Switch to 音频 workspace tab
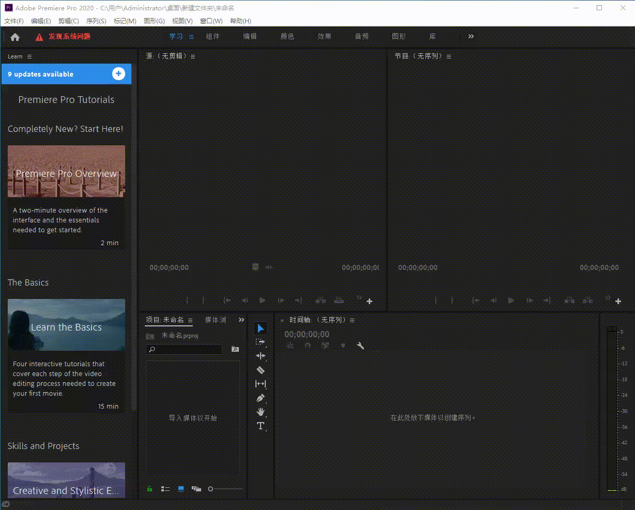 coord(361,36)
